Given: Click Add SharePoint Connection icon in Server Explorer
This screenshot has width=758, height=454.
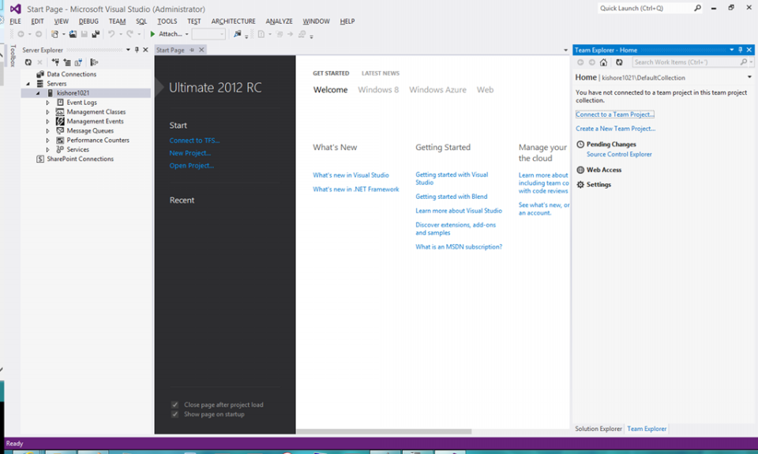Looking at the screenshot, I should [78, 62].
